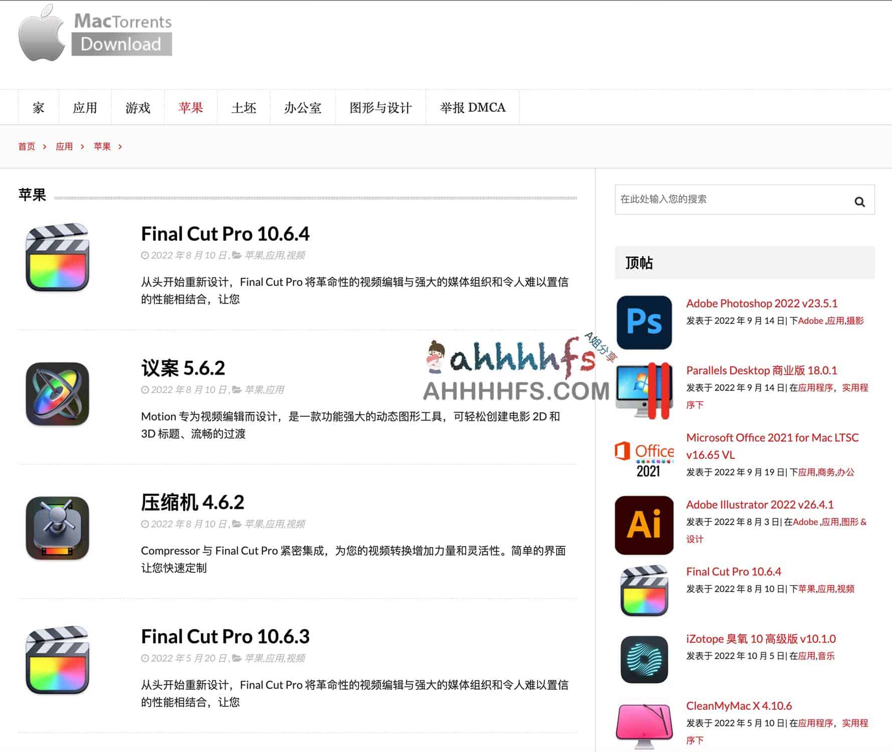The width and height of the screenshot is (892, 752).
Task: Open the 游戏 menu item
Action: click(x=138, y=108)
